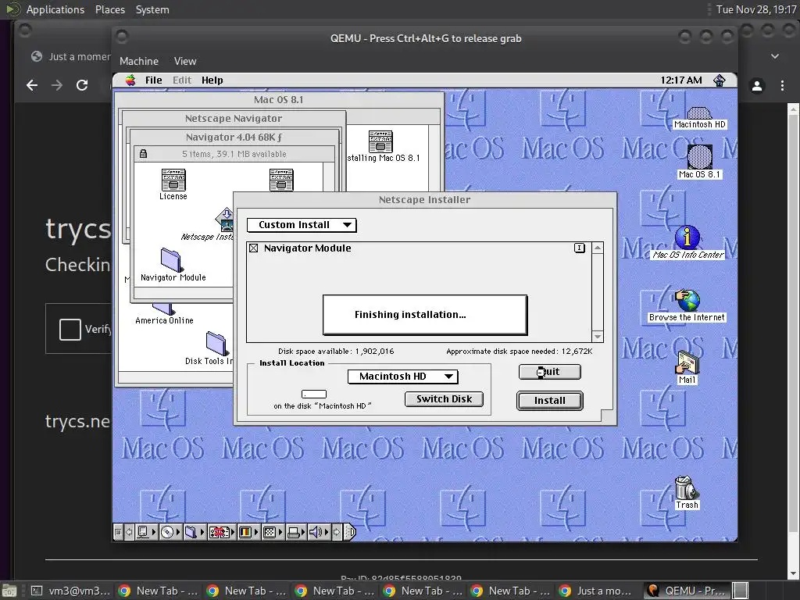Switch to the QEMU taskbar window

[687, 591]
